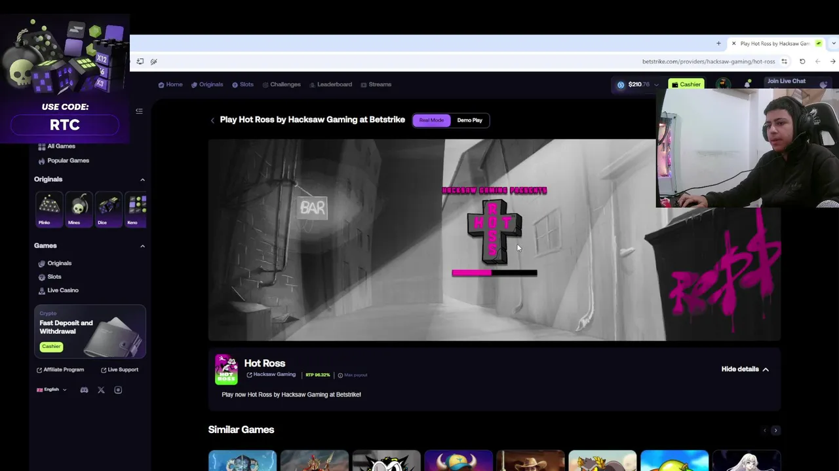Open Slots under the Games section
This screenshot has width=839, height=471.
(x=50, y=277)
